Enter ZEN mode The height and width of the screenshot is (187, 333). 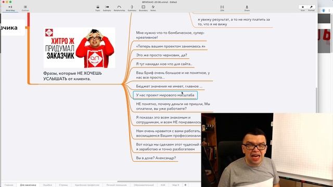222,8
